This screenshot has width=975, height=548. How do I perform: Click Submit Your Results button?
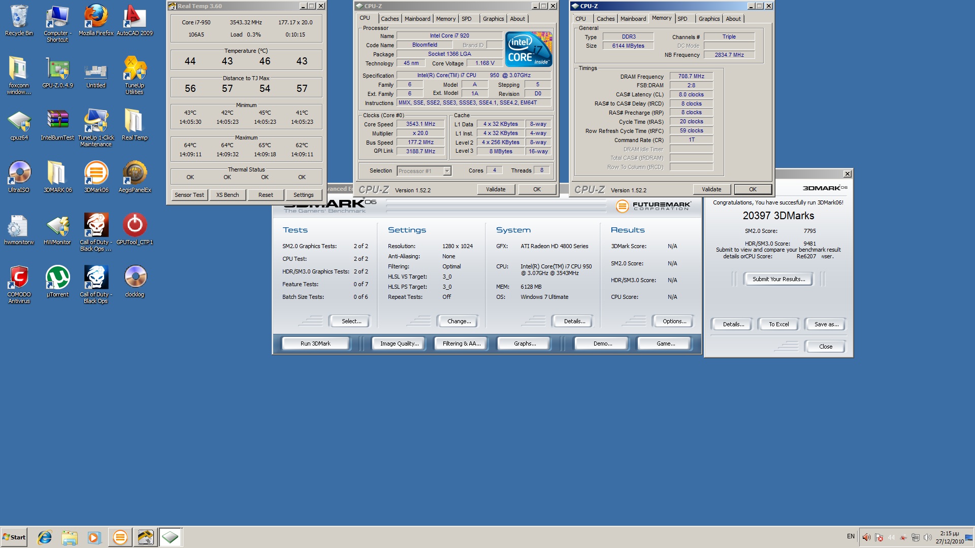[x=778, y=279]
